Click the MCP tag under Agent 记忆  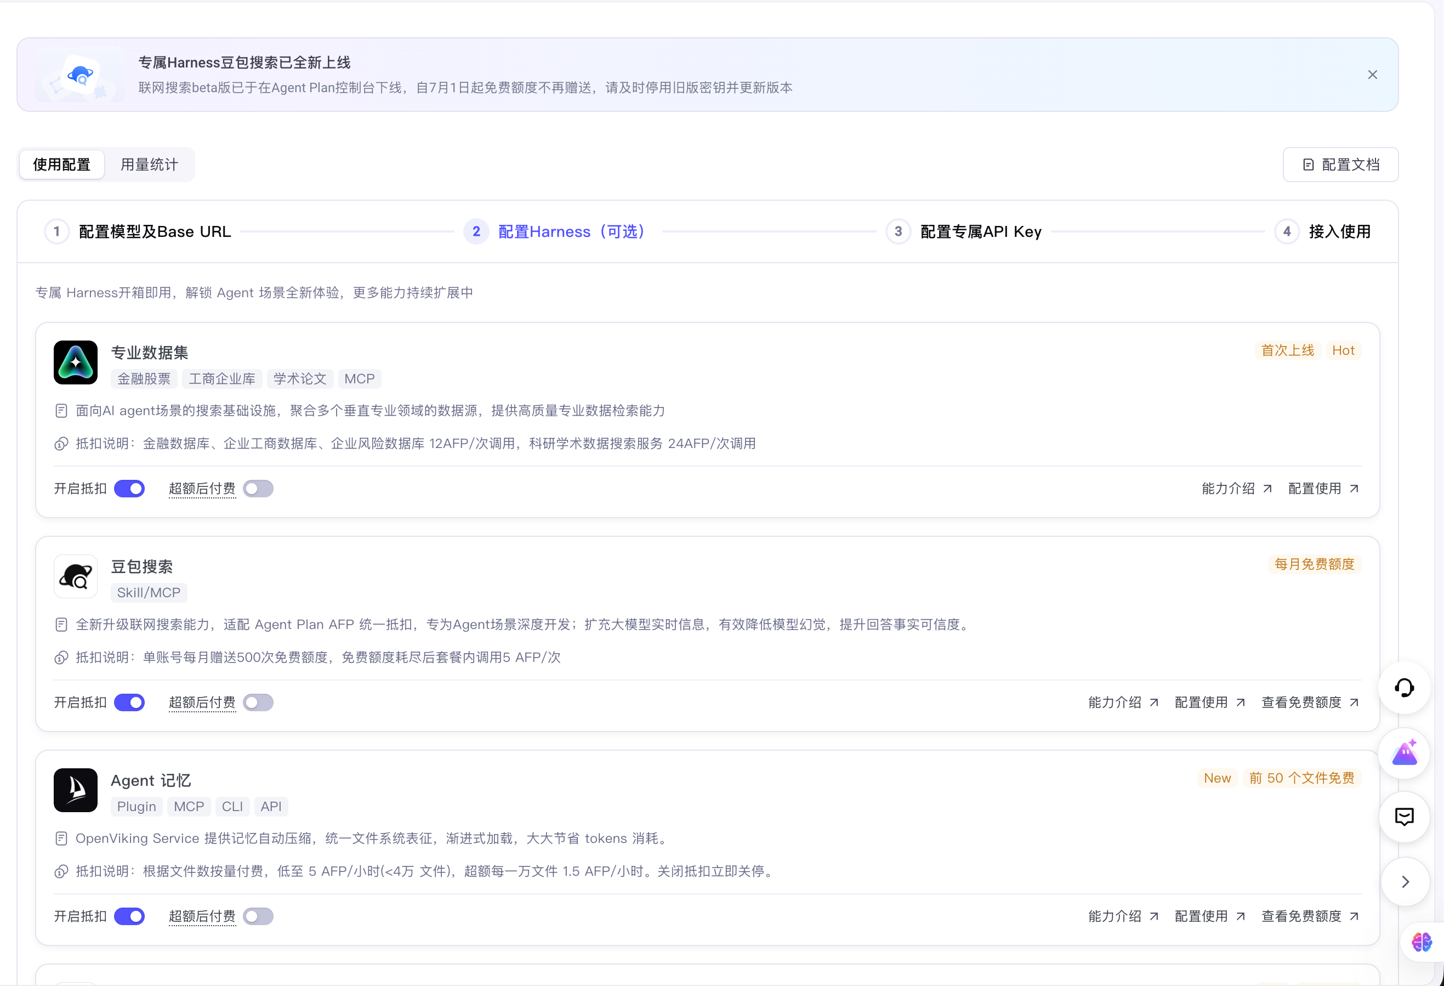[189, 806]
